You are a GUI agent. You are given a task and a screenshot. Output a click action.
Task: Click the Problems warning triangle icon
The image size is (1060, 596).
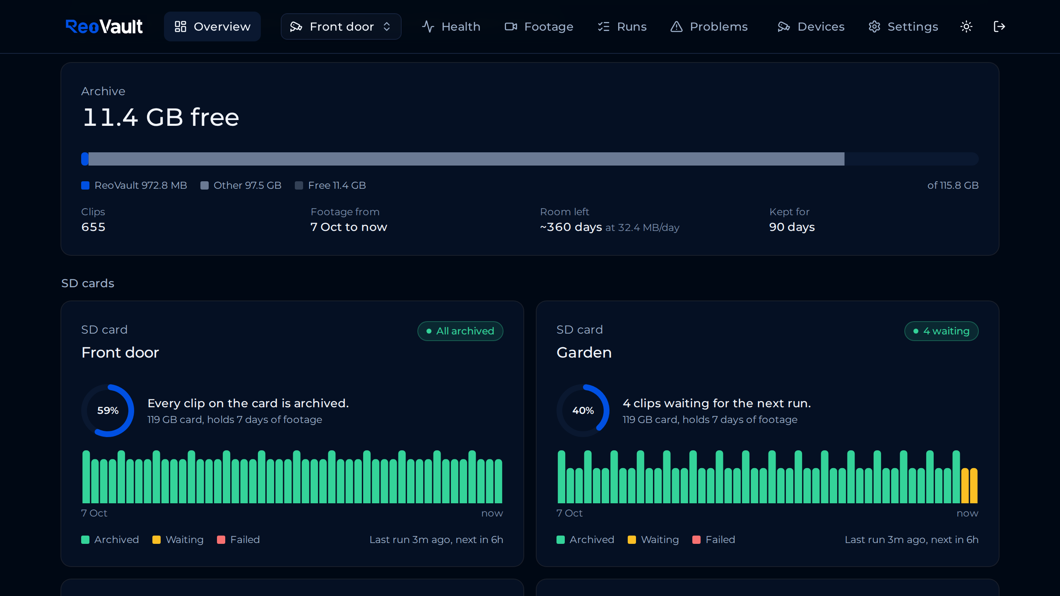pos(676,26)
